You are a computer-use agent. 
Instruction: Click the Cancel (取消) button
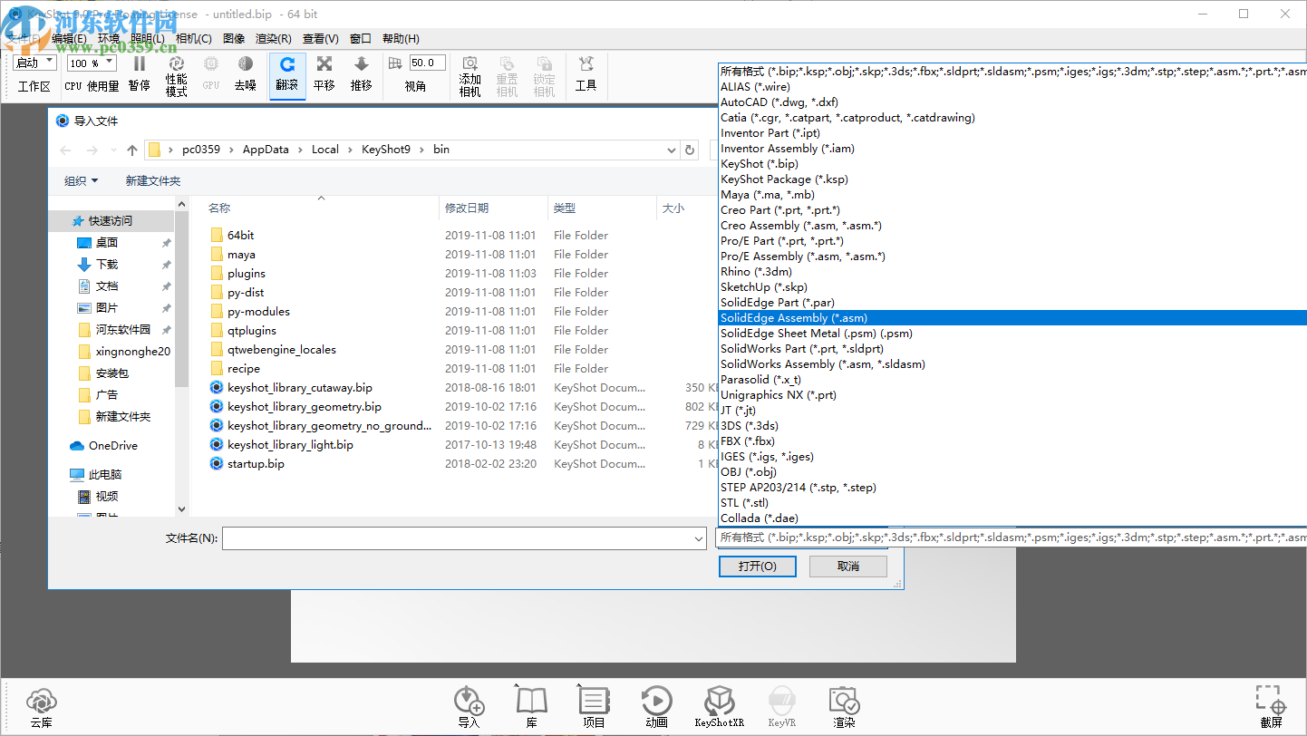pyautogui.click(x=847, y=567)
